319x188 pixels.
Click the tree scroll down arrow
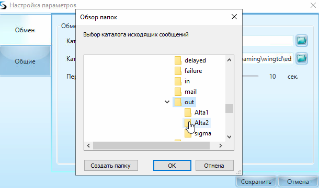[x=229, y=137]
